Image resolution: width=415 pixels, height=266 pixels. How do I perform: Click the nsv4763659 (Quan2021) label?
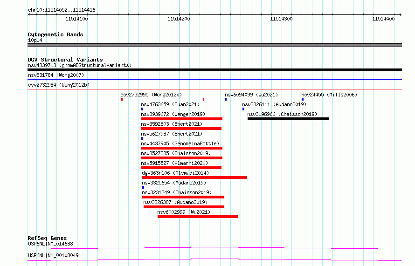tap(170, 104)
